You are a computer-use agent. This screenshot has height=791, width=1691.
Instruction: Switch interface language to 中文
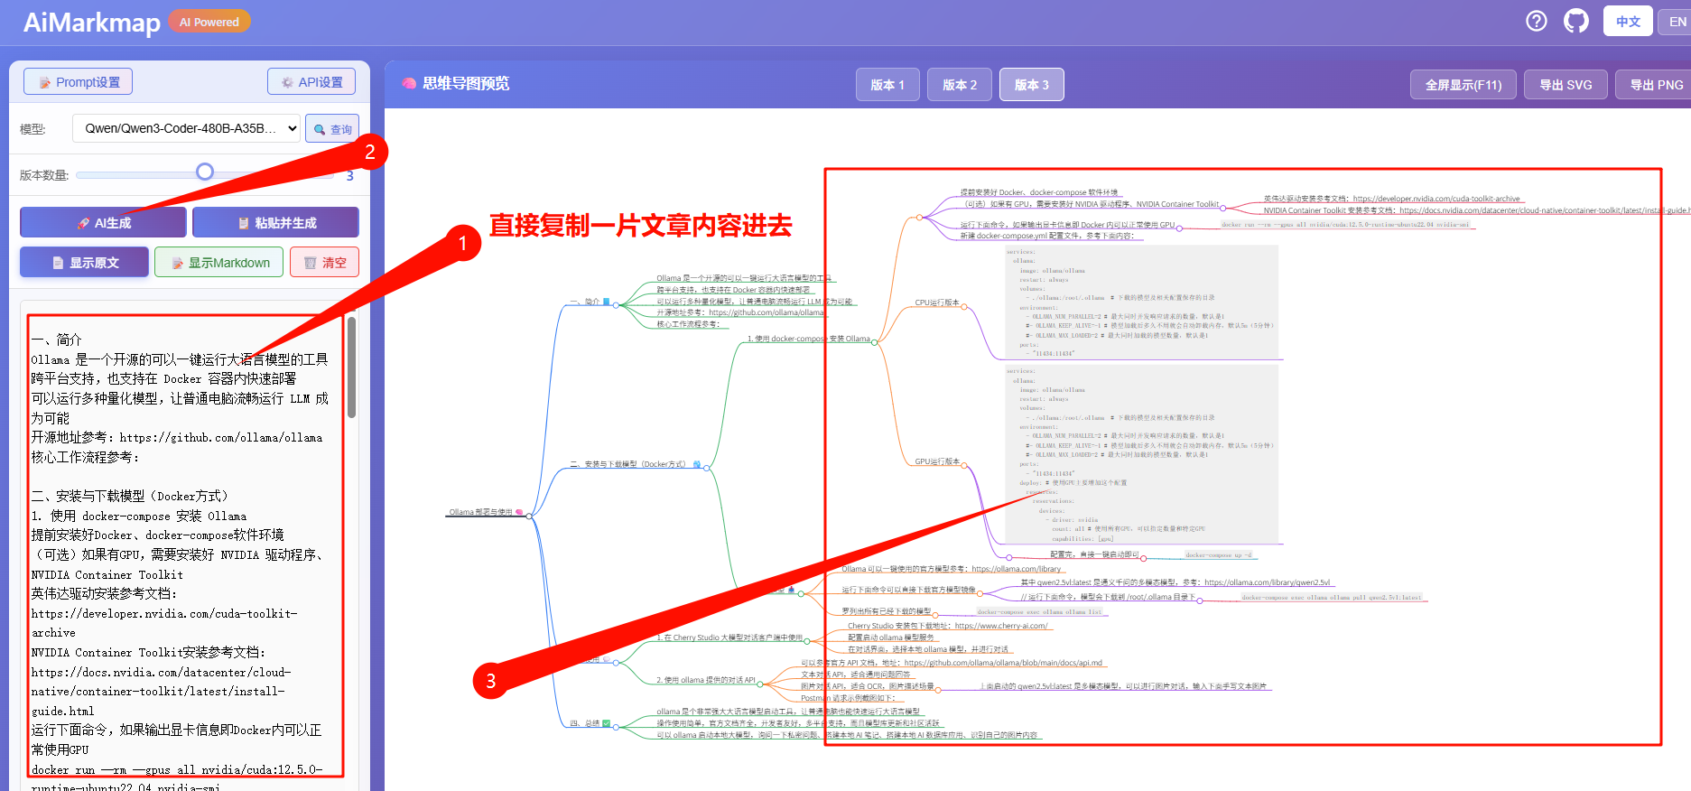[1628, 21]
